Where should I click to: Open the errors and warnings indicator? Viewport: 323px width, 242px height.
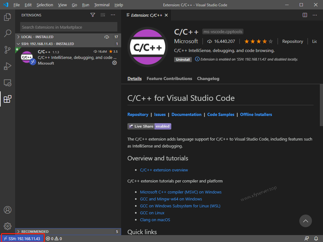pos(53,239)
